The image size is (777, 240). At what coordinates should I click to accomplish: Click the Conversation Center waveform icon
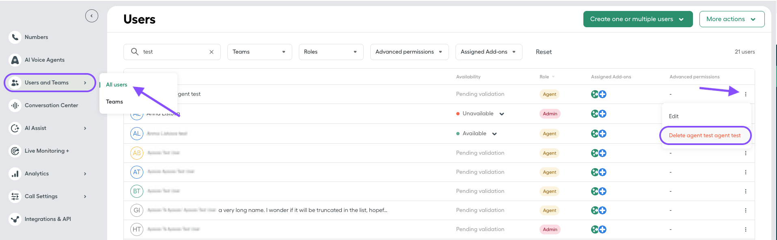[x=15, y=105]
